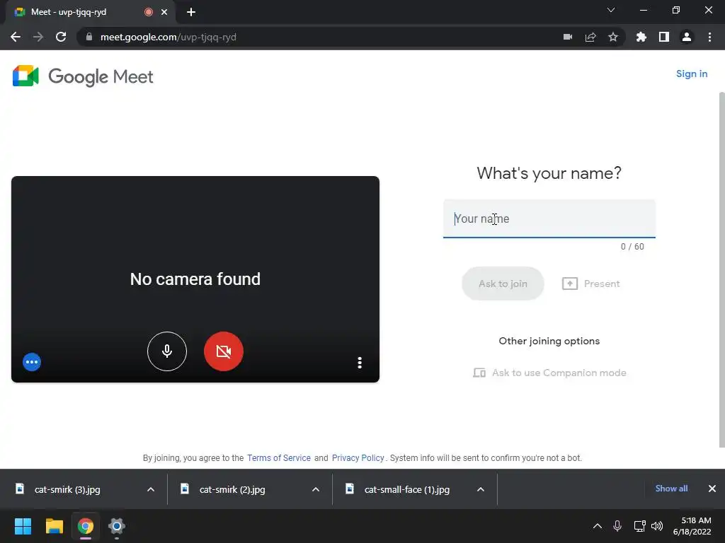This screenshot has height=543, width=725.
Task: Click the Ask to join button
Action: pyautogui.click(x=503, y=284)
